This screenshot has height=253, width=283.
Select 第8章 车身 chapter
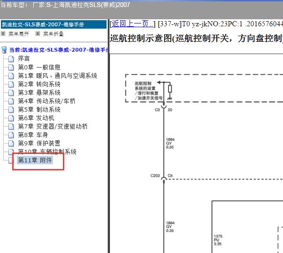pos(33,135)
